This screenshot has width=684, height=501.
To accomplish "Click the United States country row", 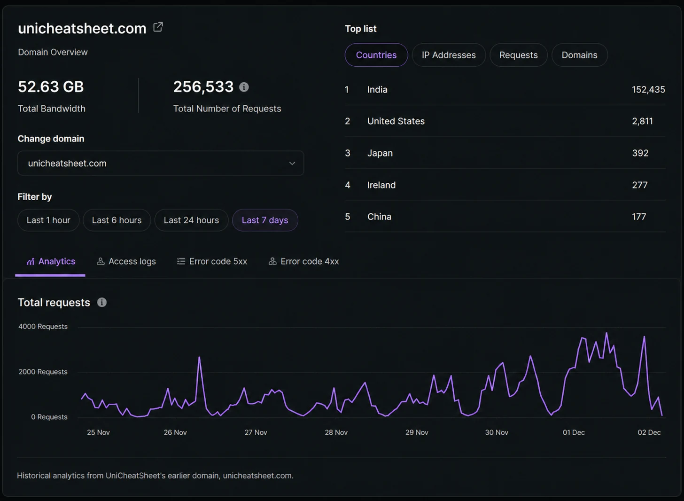I will coord(505,121).
